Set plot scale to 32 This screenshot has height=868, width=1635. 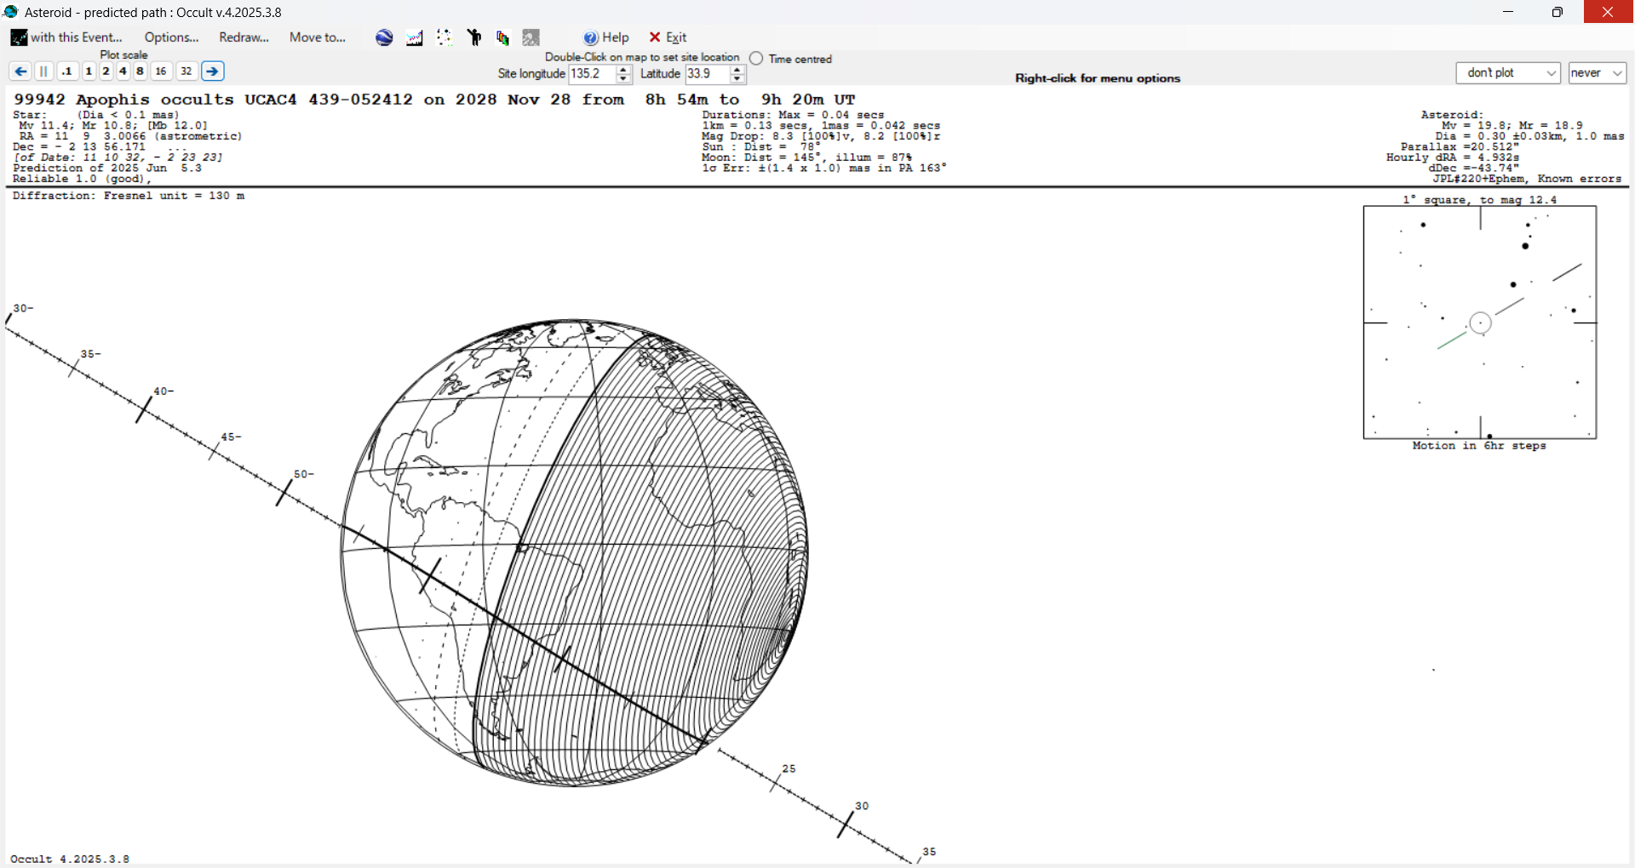coord(186,71)
